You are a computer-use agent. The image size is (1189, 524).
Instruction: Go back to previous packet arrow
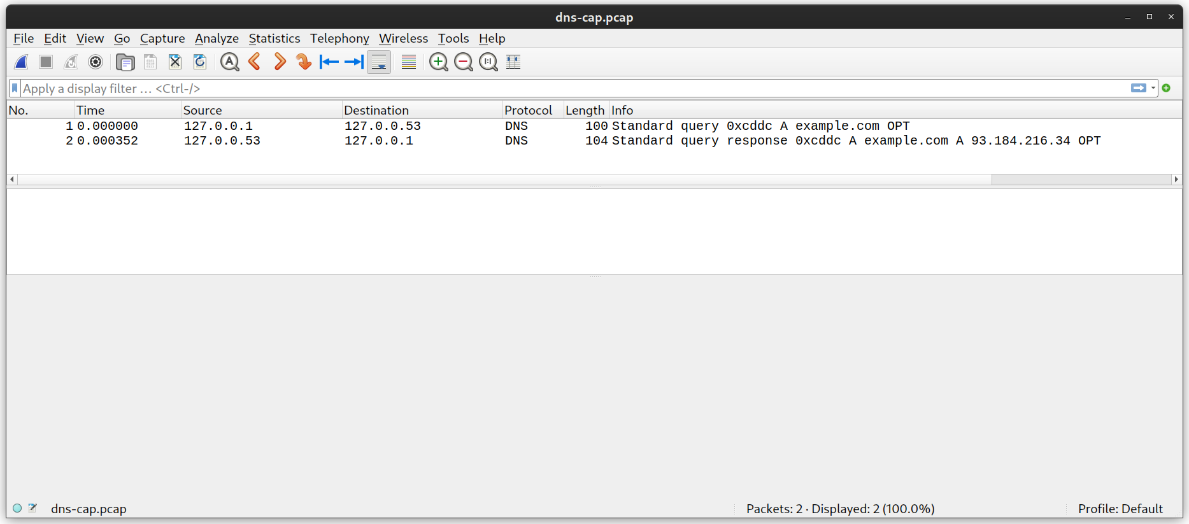[255, 62]
